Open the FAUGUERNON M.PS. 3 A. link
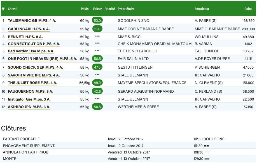 (x=31, y=92)
